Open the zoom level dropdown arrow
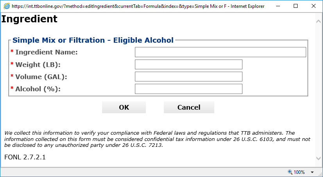This screenshot has height=177, width=323. [312, 172]
